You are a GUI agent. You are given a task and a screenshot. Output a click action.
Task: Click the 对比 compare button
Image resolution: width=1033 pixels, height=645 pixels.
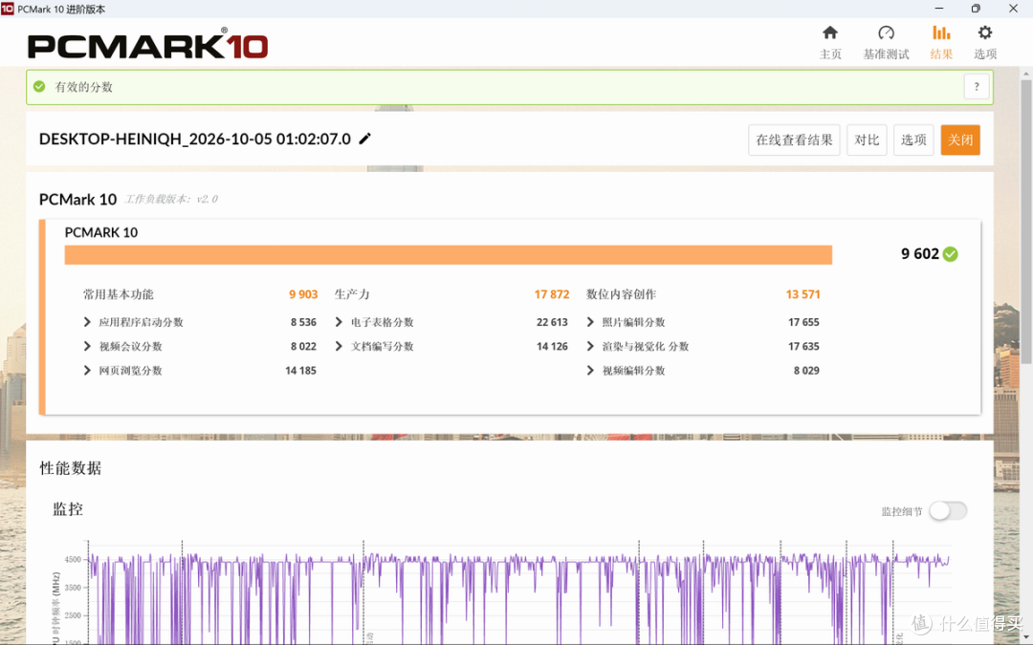coord(867,140)
